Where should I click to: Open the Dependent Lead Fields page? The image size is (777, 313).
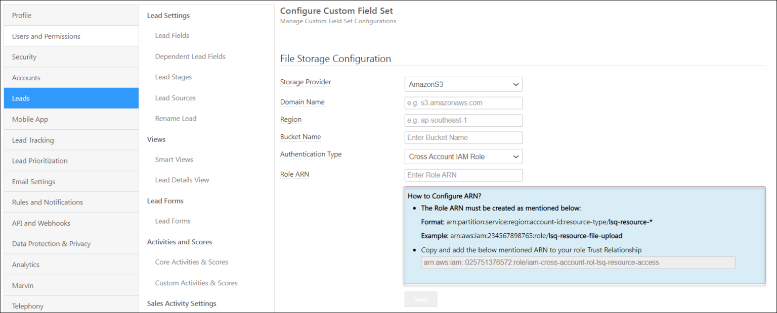(190, 56)
